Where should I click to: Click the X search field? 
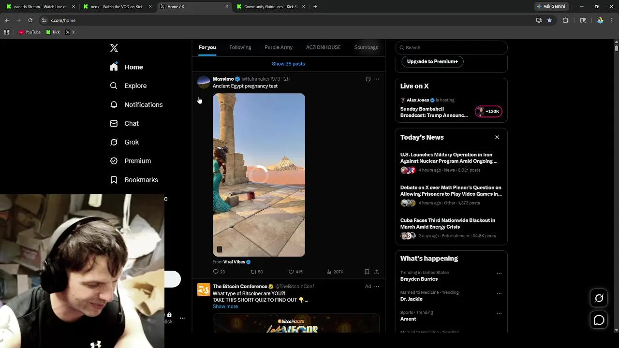click(451, 47)
